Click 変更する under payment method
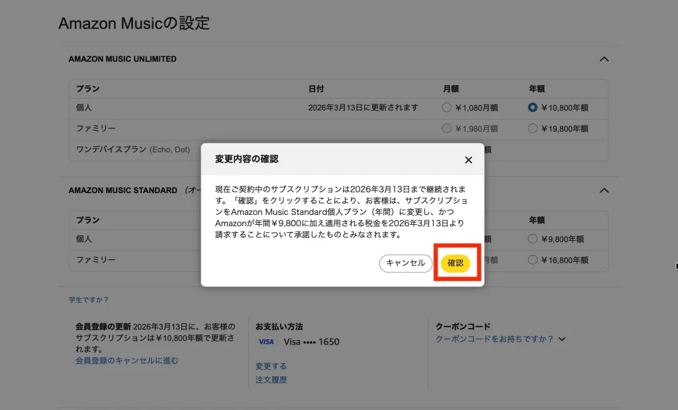Image resolution: width=678 pixels, height=410 pixels. coord(271,366)
